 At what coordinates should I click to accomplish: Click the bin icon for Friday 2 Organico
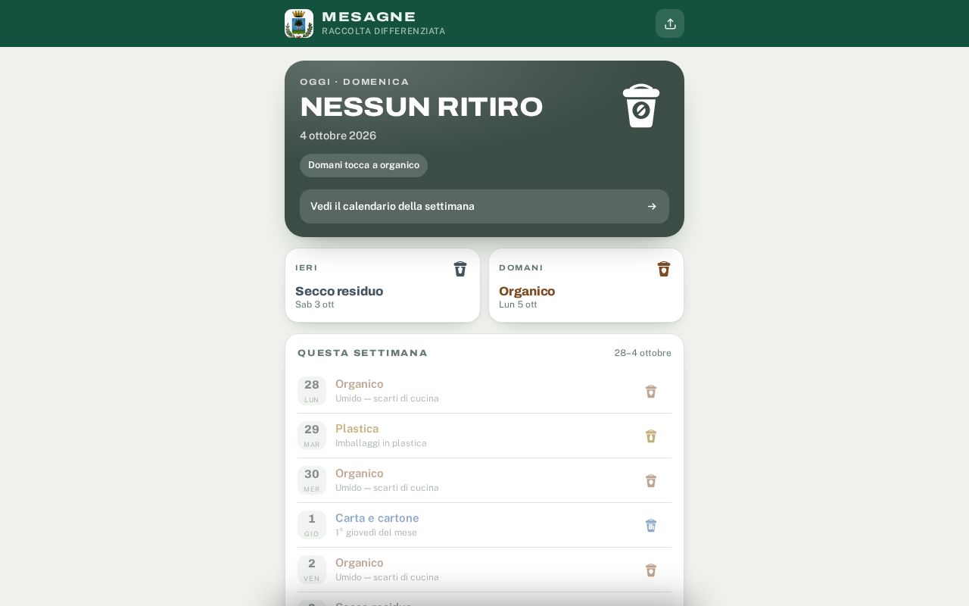651,570
